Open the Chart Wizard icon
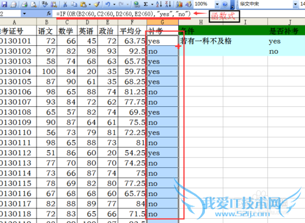Screen dimensions: 305x223 point(179,4)
